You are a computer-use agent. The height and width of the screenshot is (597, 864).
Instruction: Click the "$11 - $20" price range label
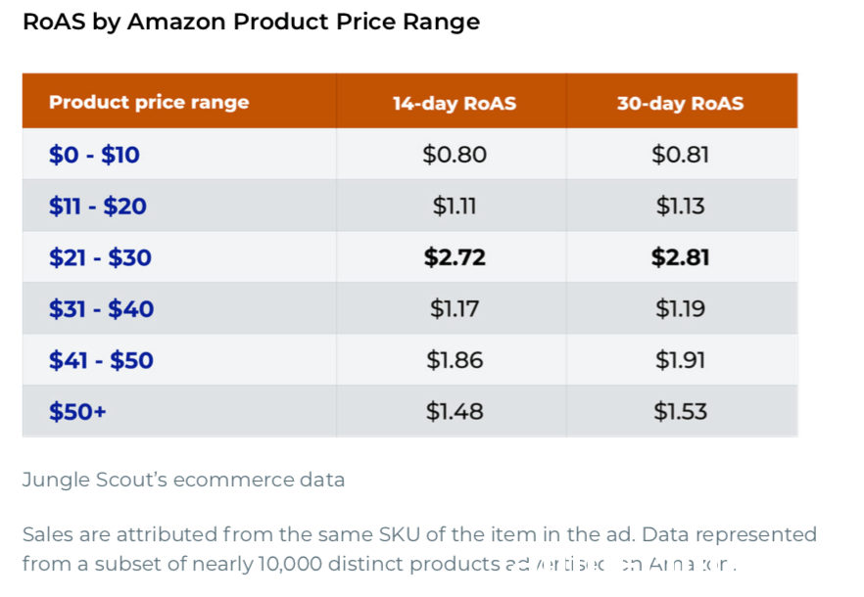[98, 207]
